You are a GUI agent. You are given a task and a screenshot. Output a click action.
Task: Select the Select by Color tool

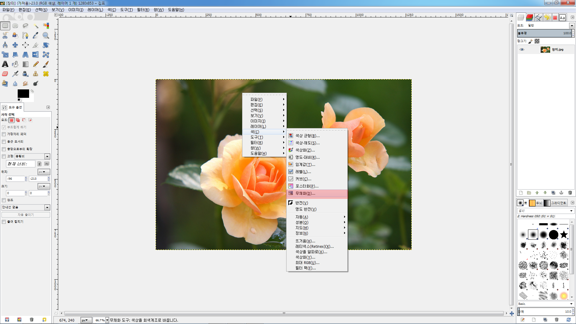[x=46, y=26]
